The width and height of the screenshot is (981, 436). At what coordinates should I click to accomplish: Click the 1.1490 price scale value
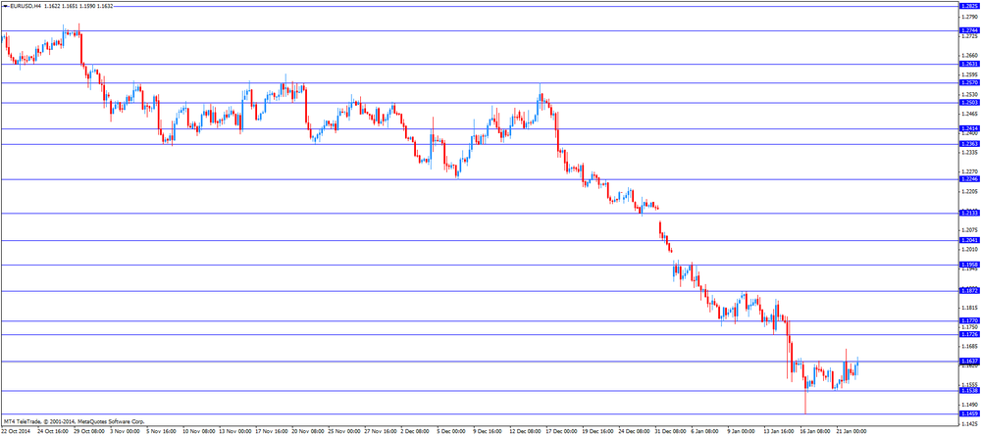(x=969, y=404)
